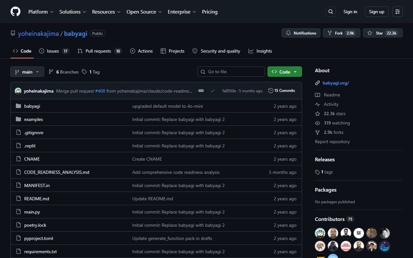Screen dimensions: 413x258
Task: Open CODE_READINESS_ANALYSIS.md file
Action: pos(57,172)
